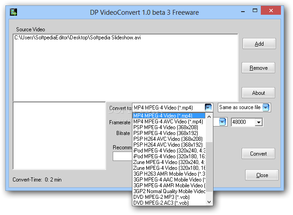Choose DVD MPEG-2 MP3 (*.vob)
This screenshot has height=215, width=293.
click(x=169, y=197)
